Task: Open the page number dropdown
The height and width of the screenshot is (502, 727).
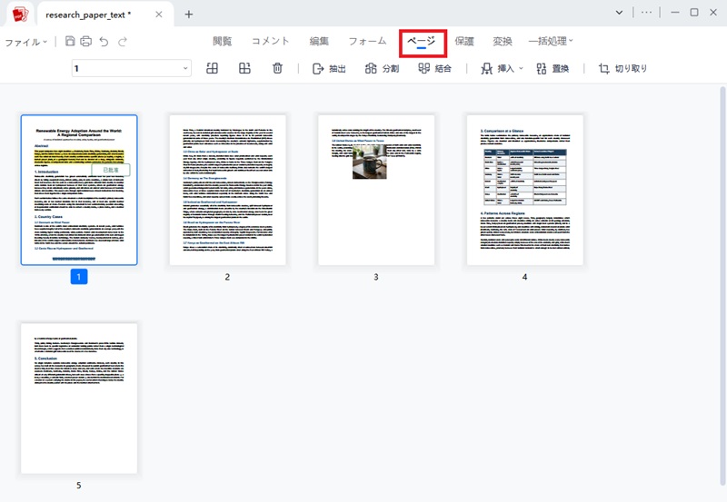Action: (x=185, y=69)
